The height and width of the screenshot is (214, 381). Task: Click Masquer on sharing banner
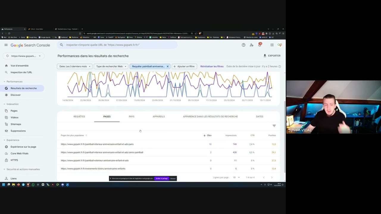pyautogui.click(x=173, y=178)
